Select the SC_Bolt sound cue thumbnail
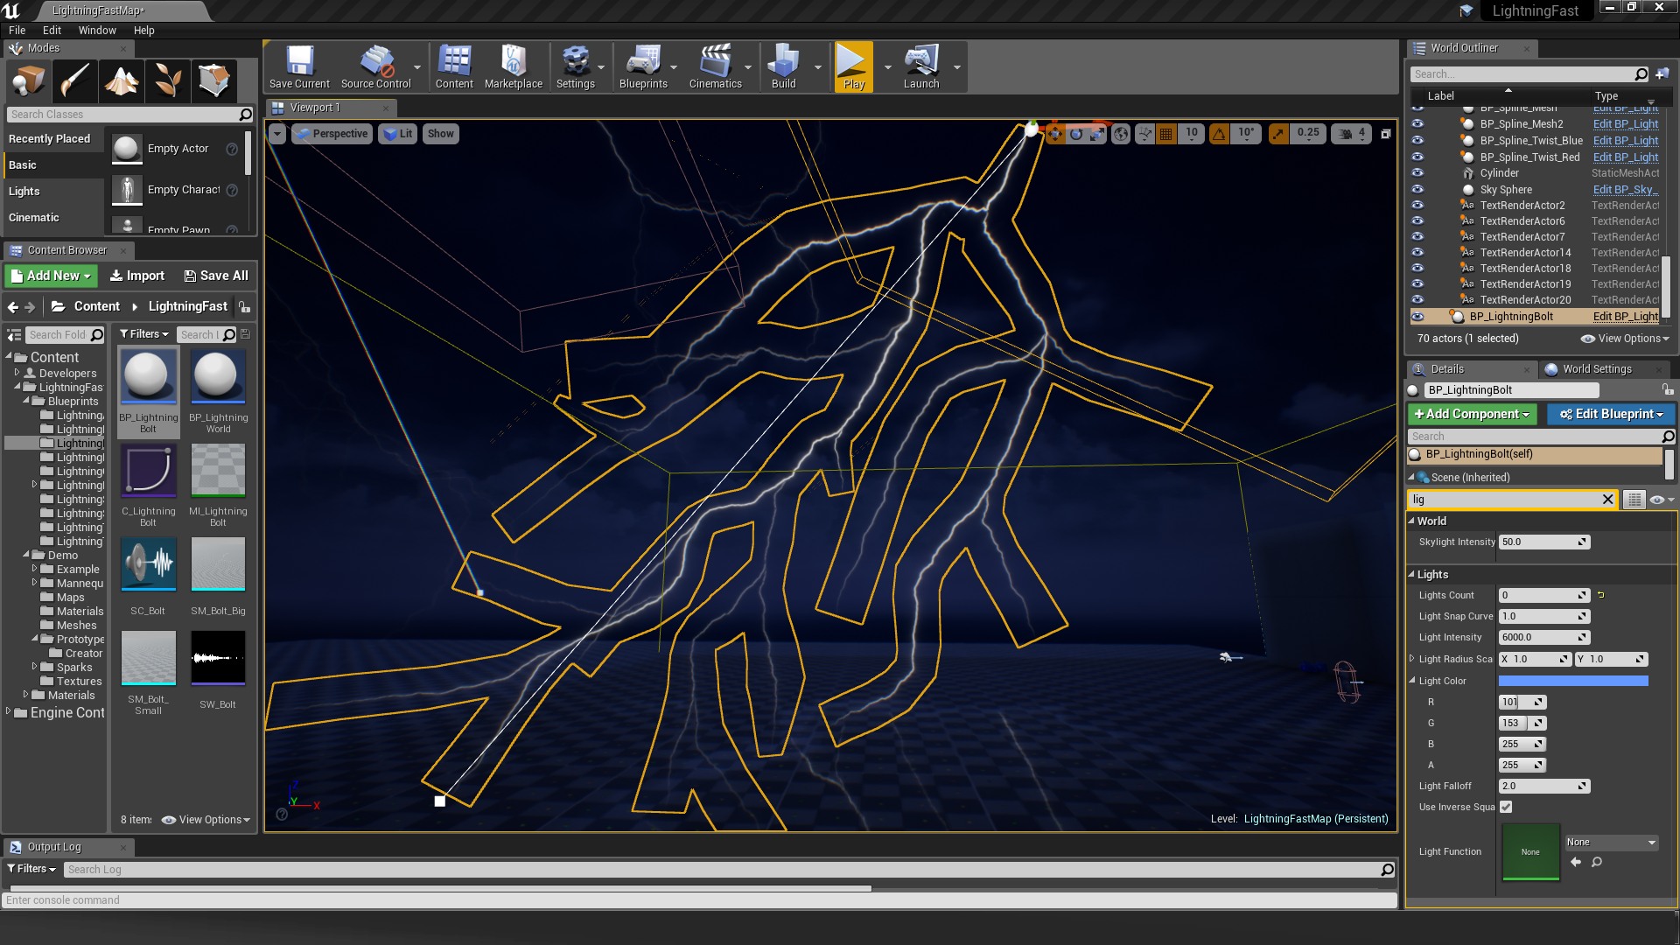 coord(148,564)
